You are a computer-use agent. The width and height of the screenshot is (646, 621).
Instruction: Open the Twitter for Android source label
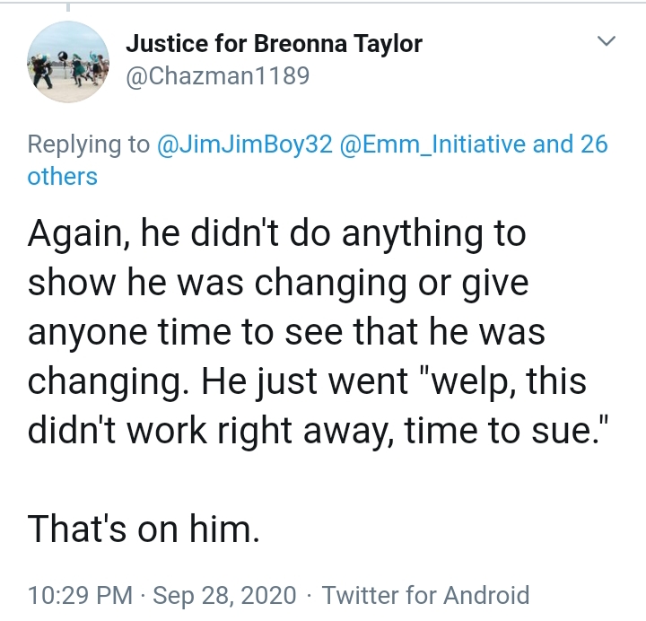pyautogui.click(x=425, y=595)
